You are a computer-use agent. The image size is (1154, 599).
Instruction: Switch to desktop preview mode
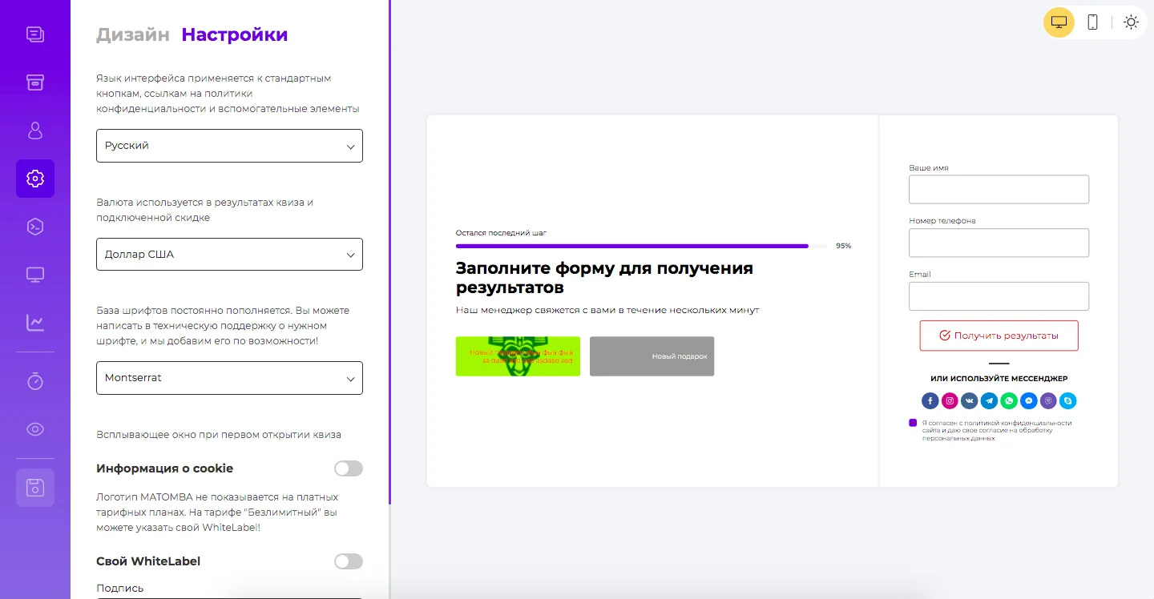click(x=1059, y=22)
